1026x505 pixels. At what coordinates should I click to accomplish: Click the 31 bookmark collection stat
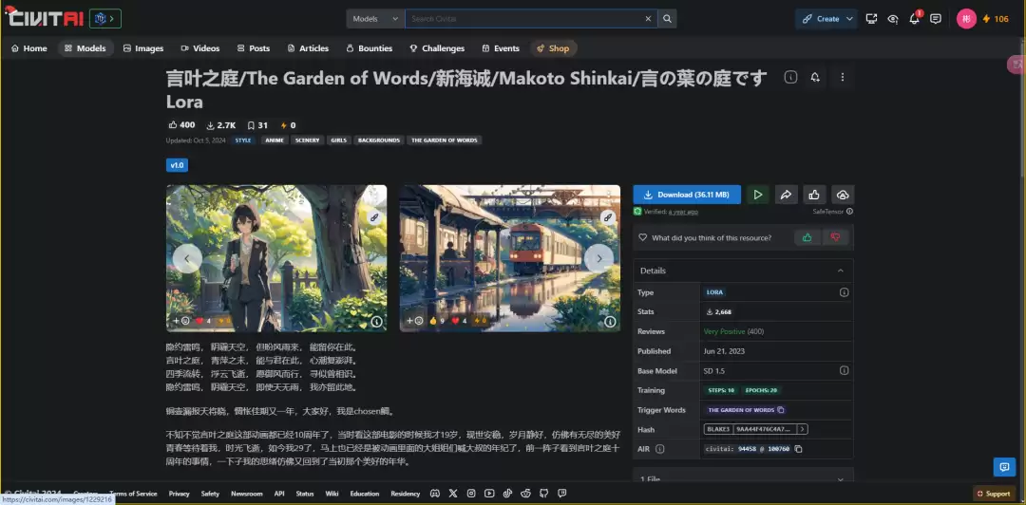click(x=257, y=125)
